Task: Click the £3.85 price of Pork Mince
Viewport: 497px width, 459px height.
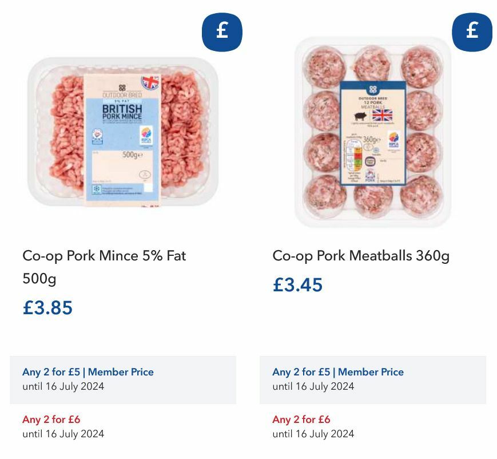Action: click(x=47, y=308)
